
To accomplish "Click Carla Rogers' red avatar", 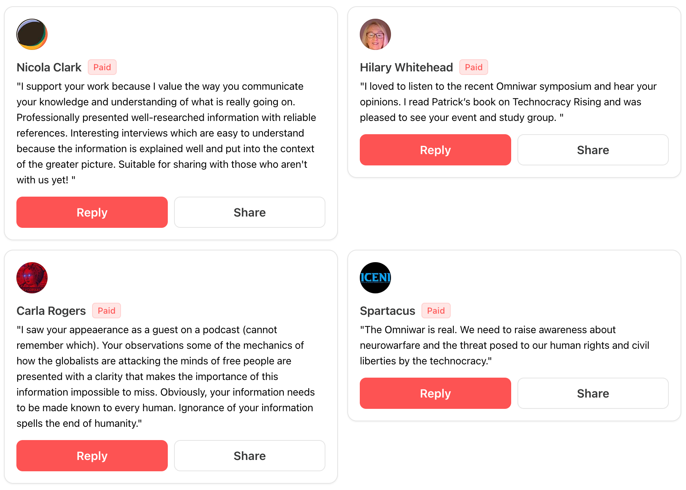I will click(32, 278).
